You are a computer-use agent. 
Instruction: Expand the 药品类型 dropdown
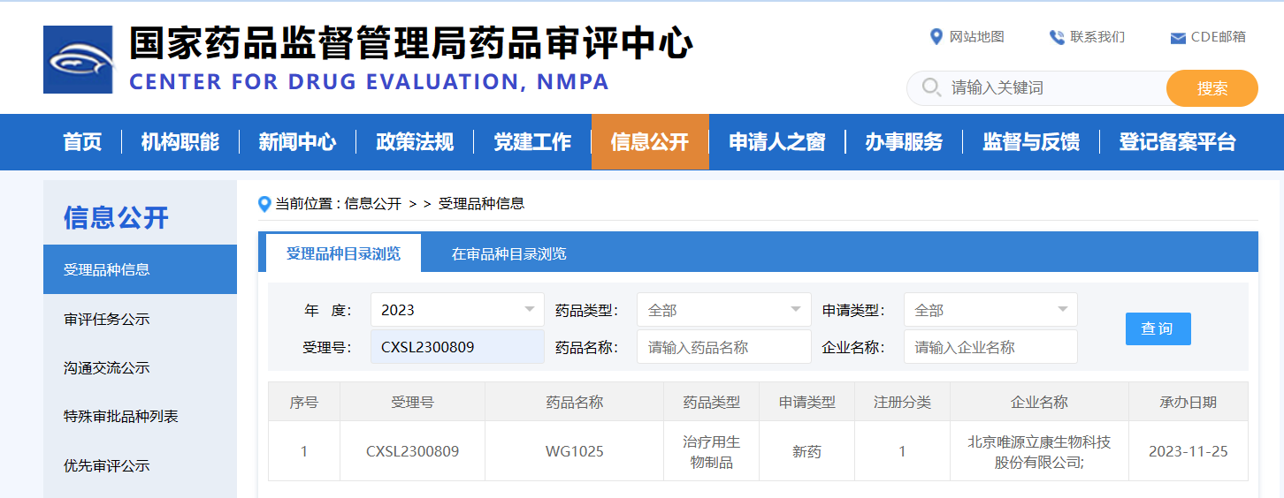(723, 310)
